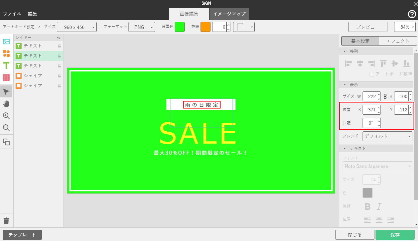Viewport: 418px width, 241px height.
Task: Open the orange border color swatch
Action: click(x=206, y=27)
